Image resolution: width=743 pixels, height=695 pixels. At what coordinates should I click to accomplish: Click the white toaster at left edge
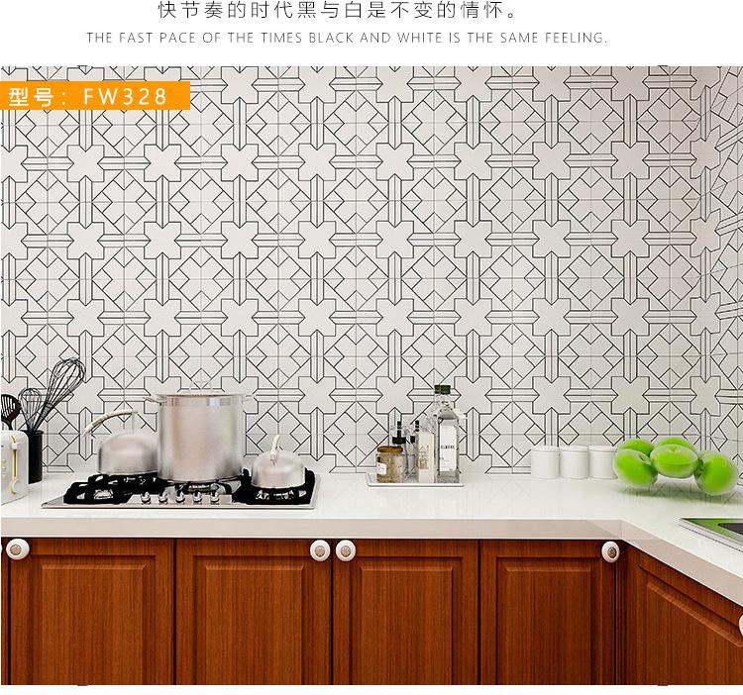click(11, 466)
